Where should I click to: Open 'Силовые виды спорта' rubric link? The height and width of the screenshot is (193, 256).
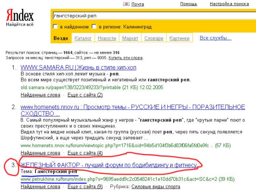pos(156,187)
